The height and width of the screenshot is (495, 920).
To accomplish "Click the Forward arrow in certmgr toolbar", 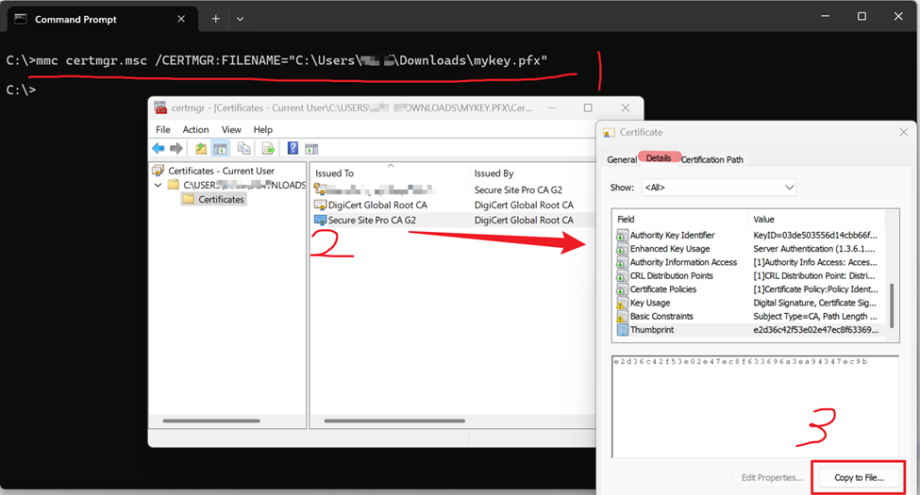I will pyautogui.click(x=176, y=149).
